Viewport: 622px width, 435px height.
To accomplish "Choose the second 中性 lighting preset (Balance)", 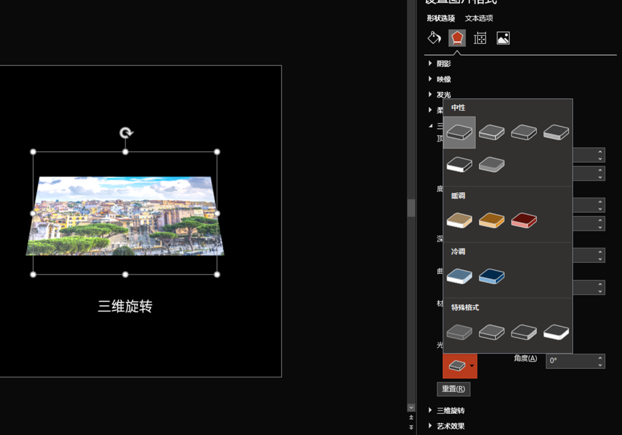I will pyautogui.click(x=491, y=132).
